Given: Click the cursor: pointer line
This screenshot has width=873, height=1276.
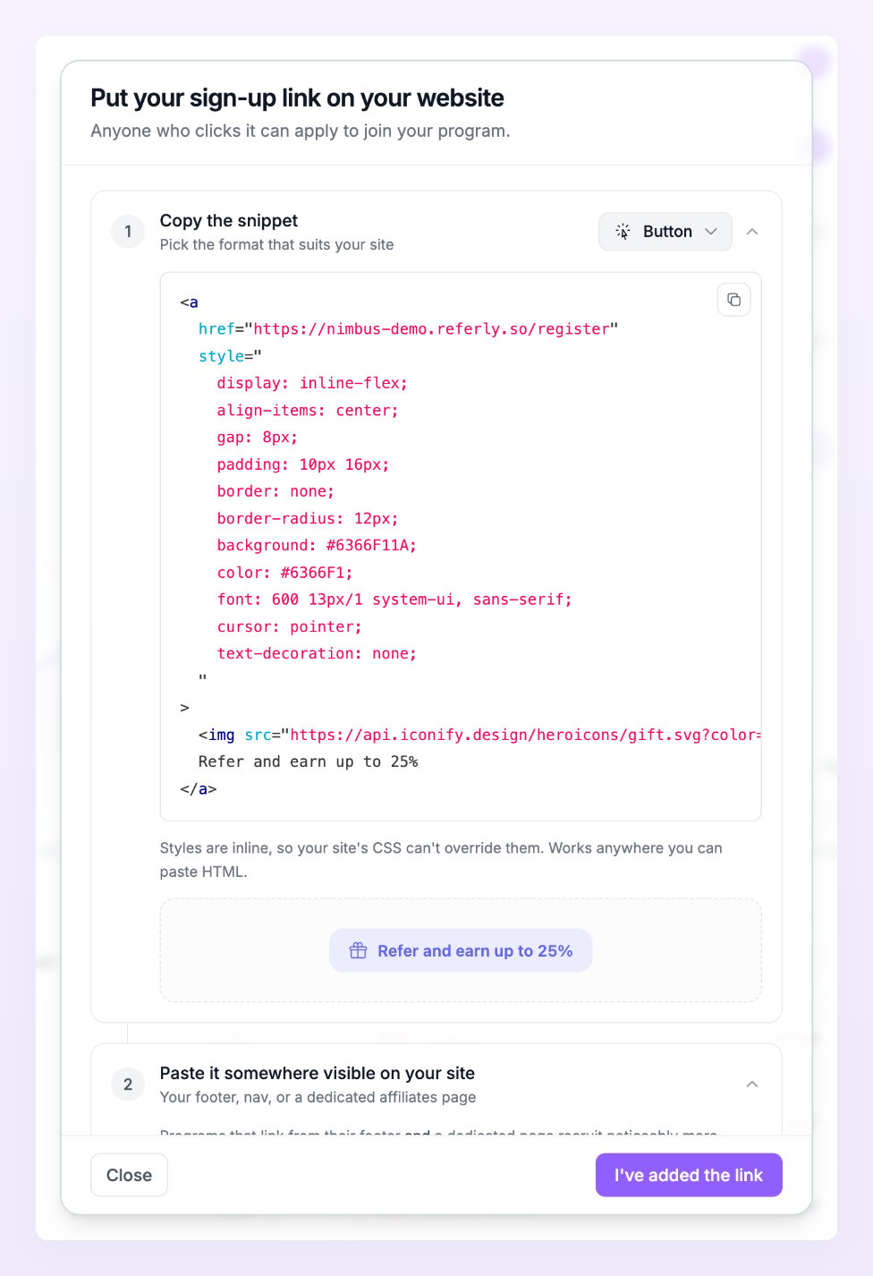Looking at the screenshot, I should 289,626.
